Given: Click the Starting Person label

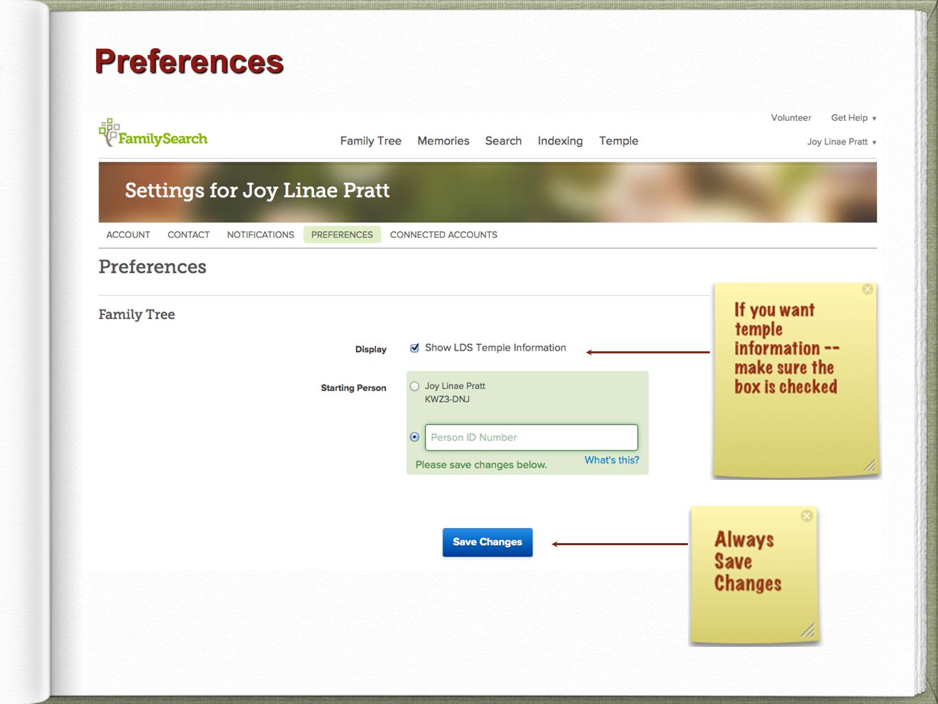Looking at the screenshot, I should tap(353, 388).
